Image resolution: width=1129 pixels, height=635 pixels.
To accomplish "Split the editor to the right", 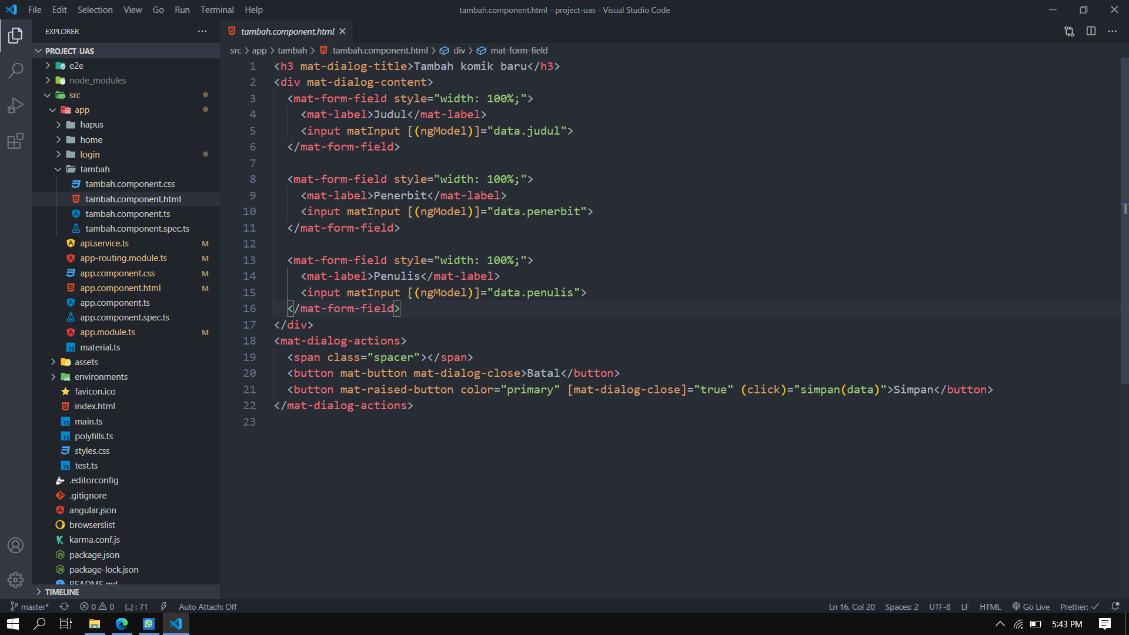I will 1091,31.
